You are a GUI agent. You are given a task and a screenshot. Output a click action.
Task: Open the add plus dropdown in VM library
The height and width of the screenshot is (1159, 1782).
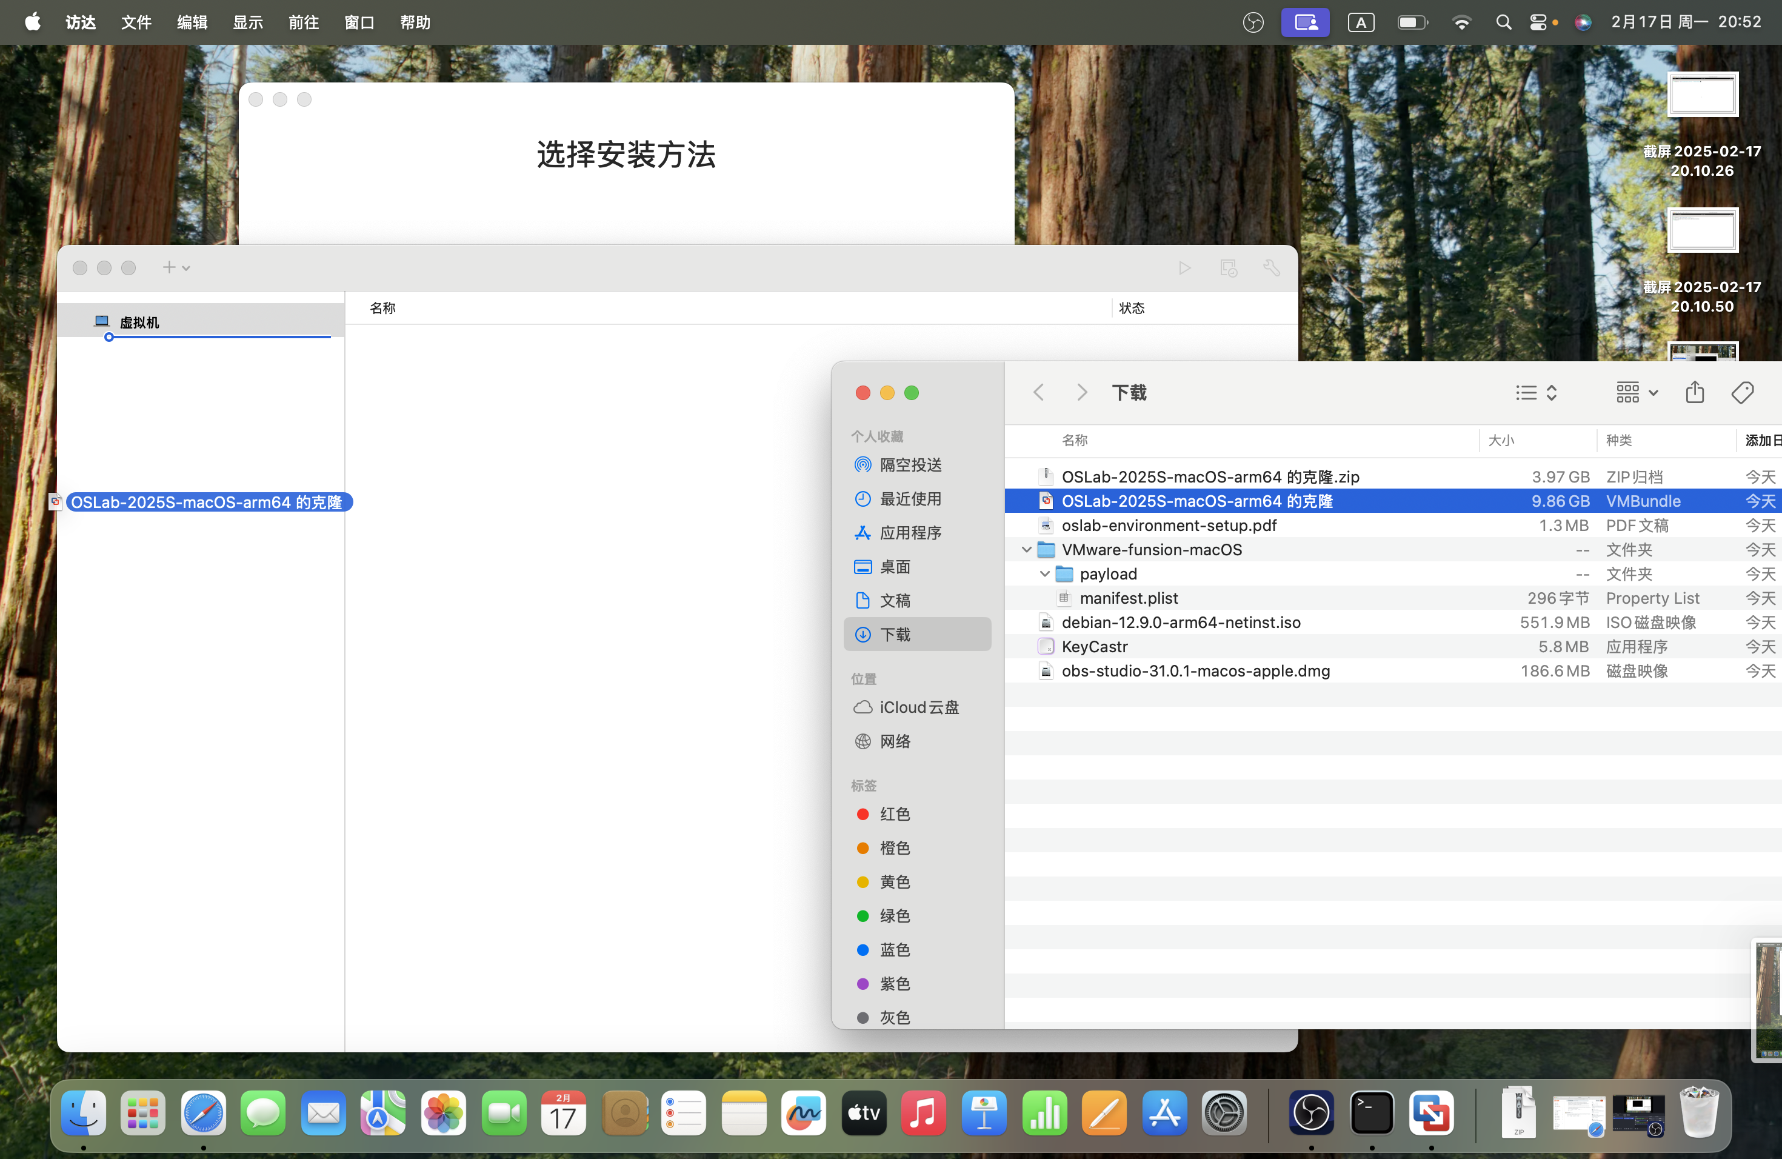(176, 267)
